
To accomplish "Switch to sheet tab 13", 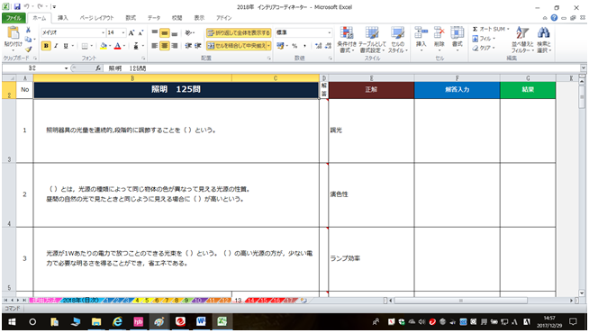I will [238, 301].
